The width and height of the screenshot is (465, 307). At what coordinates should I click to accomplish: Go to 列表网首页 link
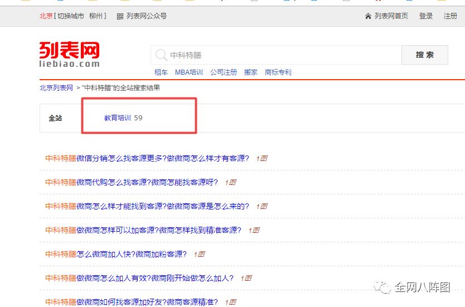point(391,16)
